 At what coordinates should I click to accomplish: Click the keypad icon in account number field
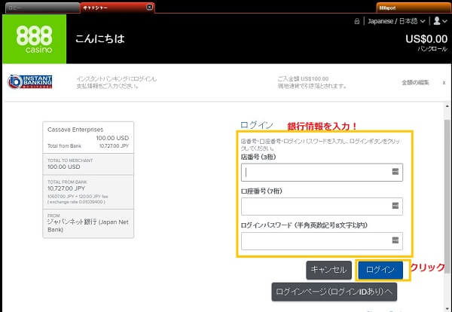point(395,206)
